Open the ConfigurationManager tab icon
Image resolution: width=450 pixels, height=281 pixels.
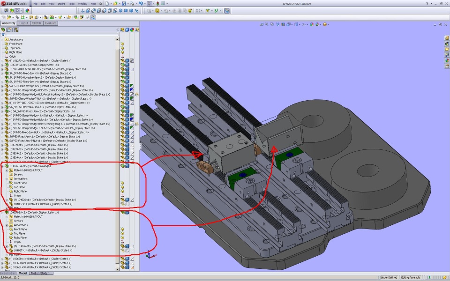coord(15,29)
